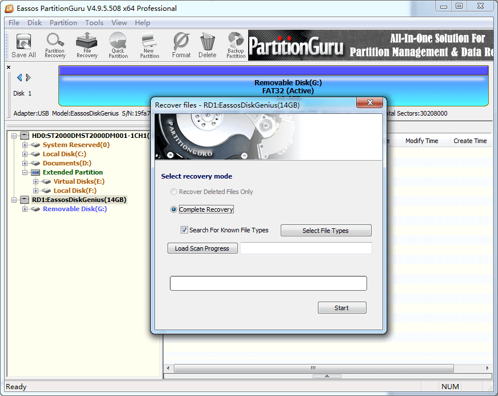Image resolution: width=498 pixels, height=396 pixels.
Task: Select RD1:EassosDiskGenius(14GB) tree label
Action: pos(79,200)
